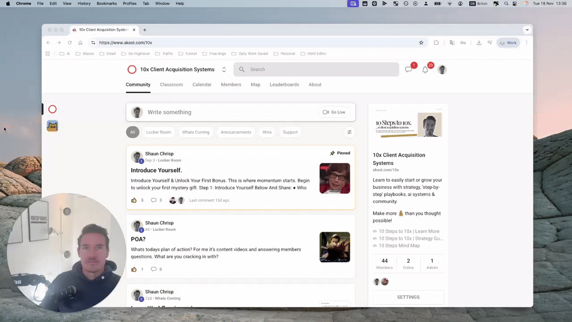572x322 pixels.
Task: Open the Map tab
Action: tap(255, 85)
